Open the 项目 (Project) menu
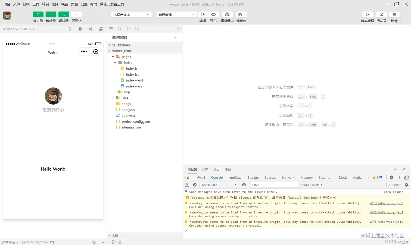Viewport: 411px width, 245px height. click(7, 4)
